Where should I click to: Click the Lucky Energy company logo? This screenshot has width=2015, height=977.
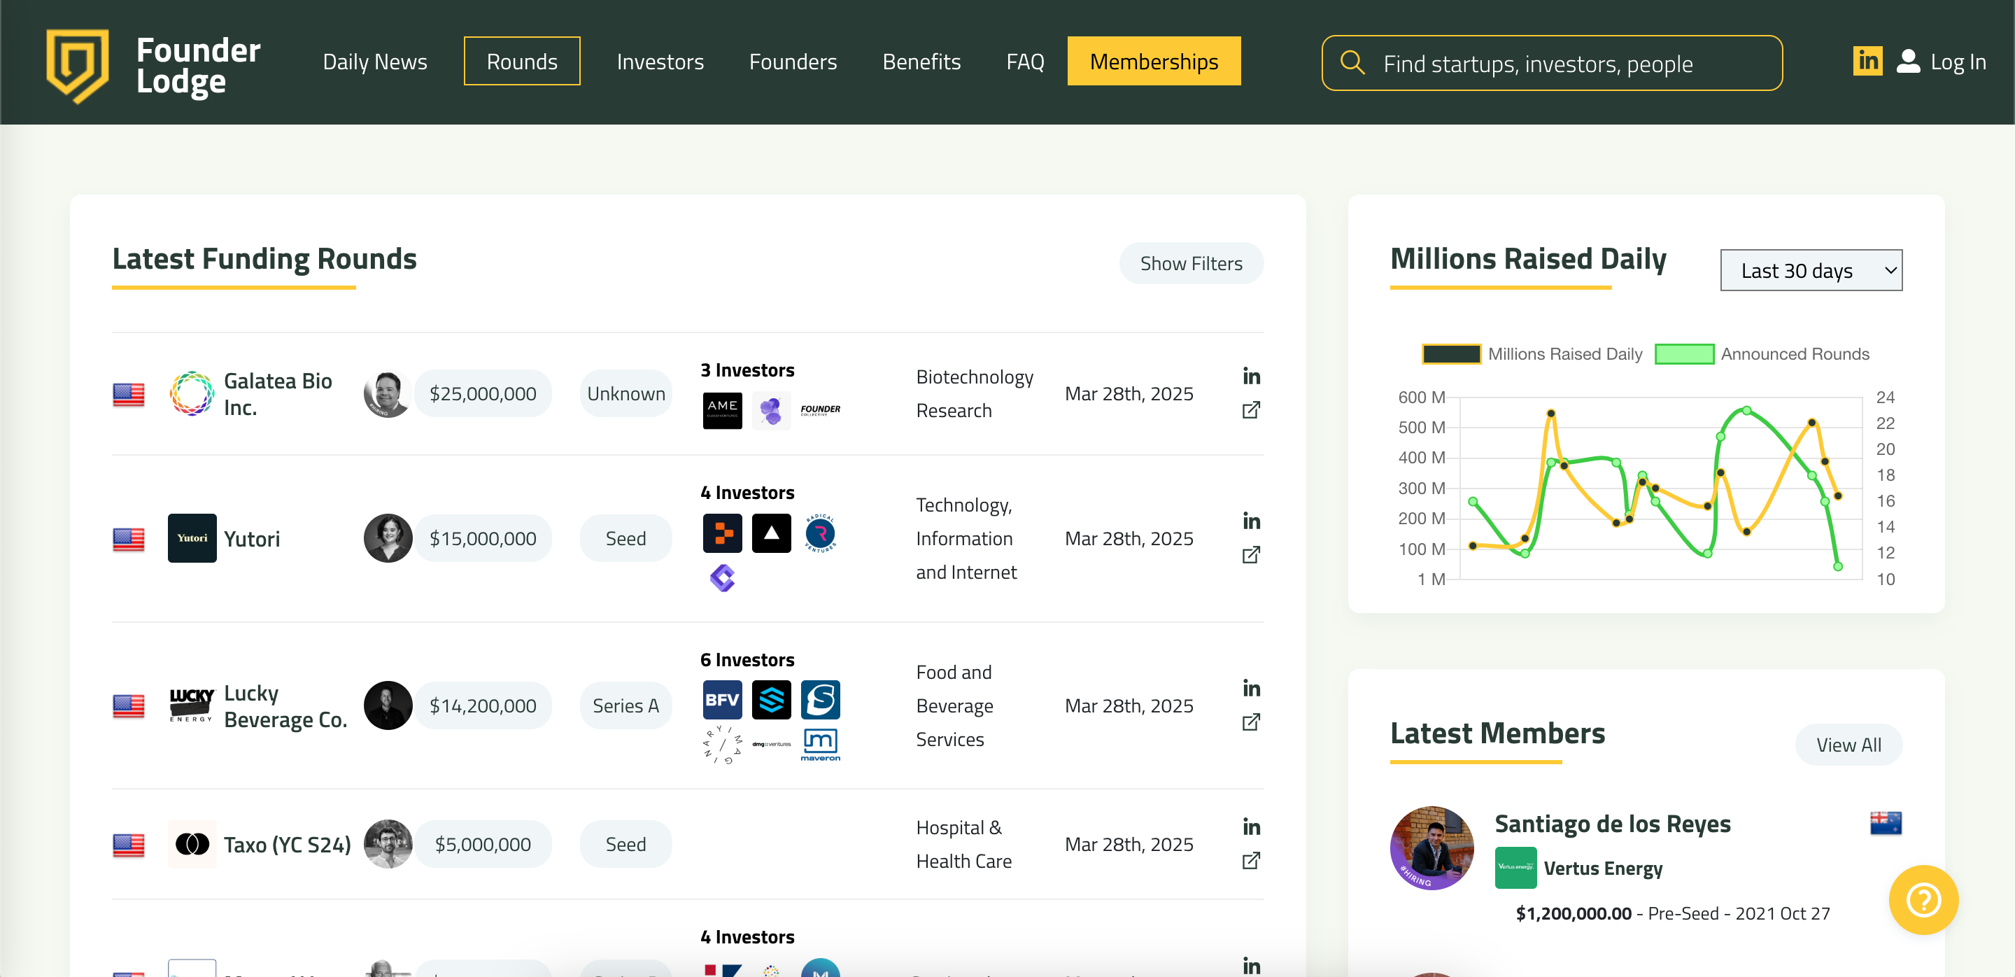192,705
